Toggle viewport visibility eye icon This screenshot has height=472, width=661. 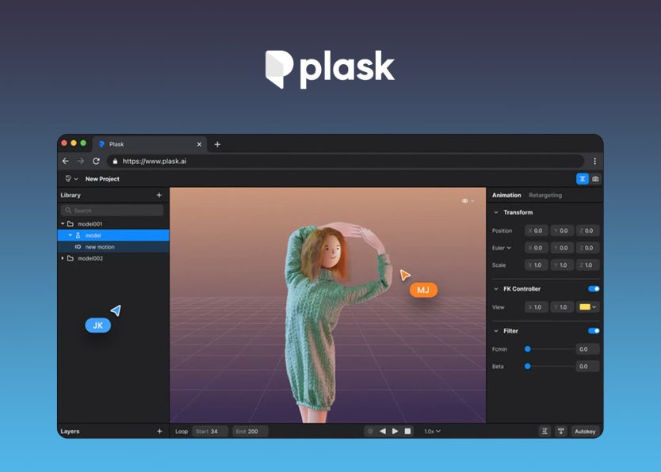[x=465, y=201]
